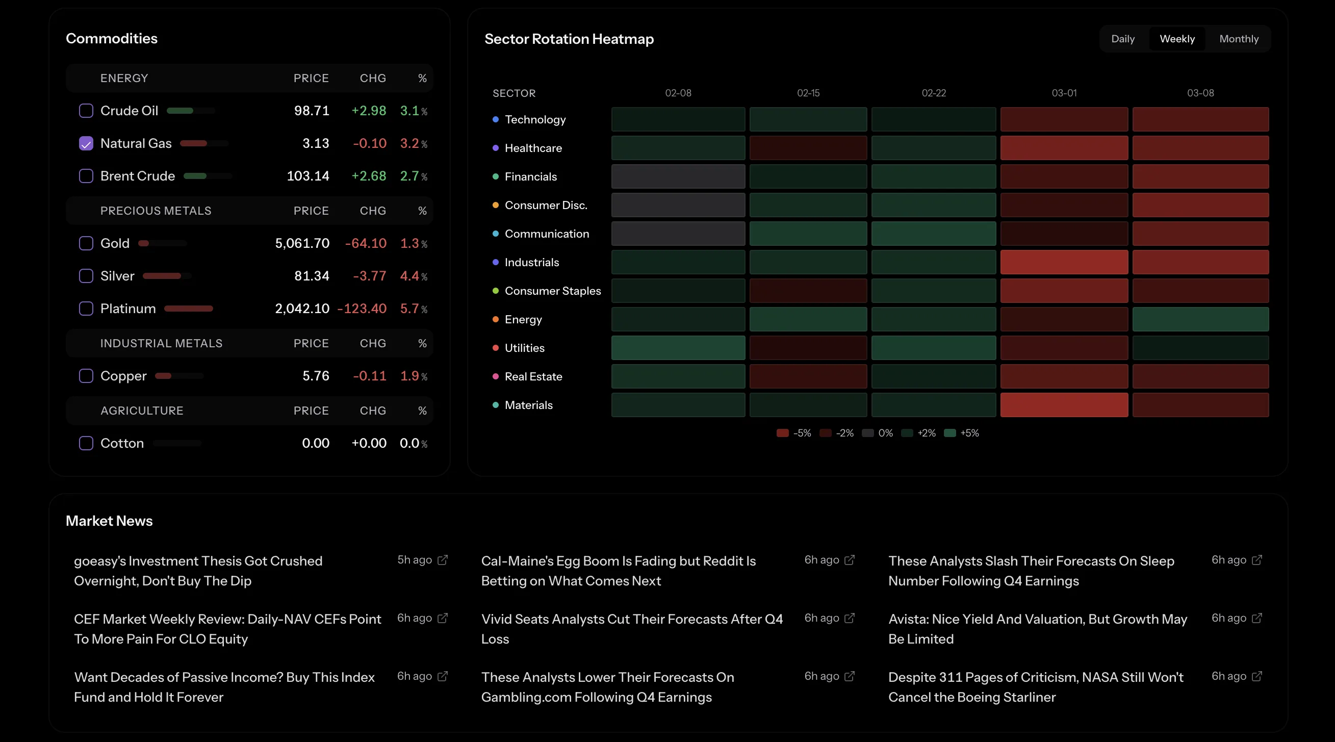Check the Gold commodity checkbox
The height and width of the screenshot is (742, 1335).
(x=86, y=243)
